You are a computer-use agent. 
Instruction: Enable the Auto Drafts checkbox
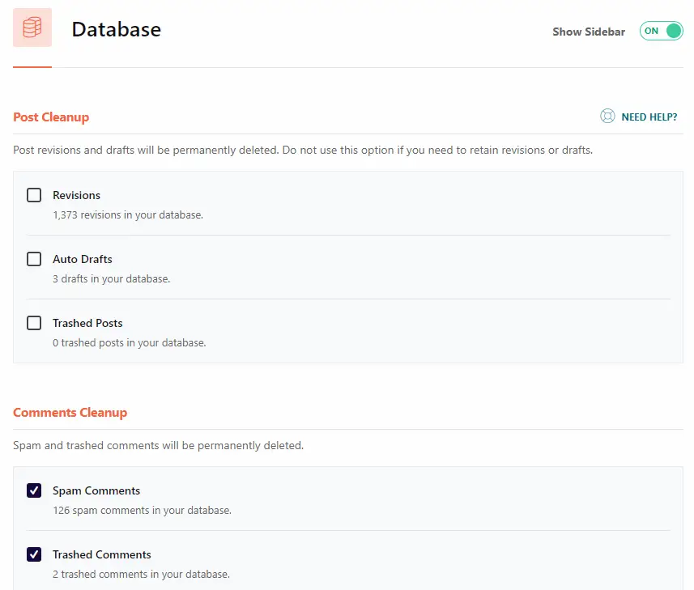tap(34, 259)
